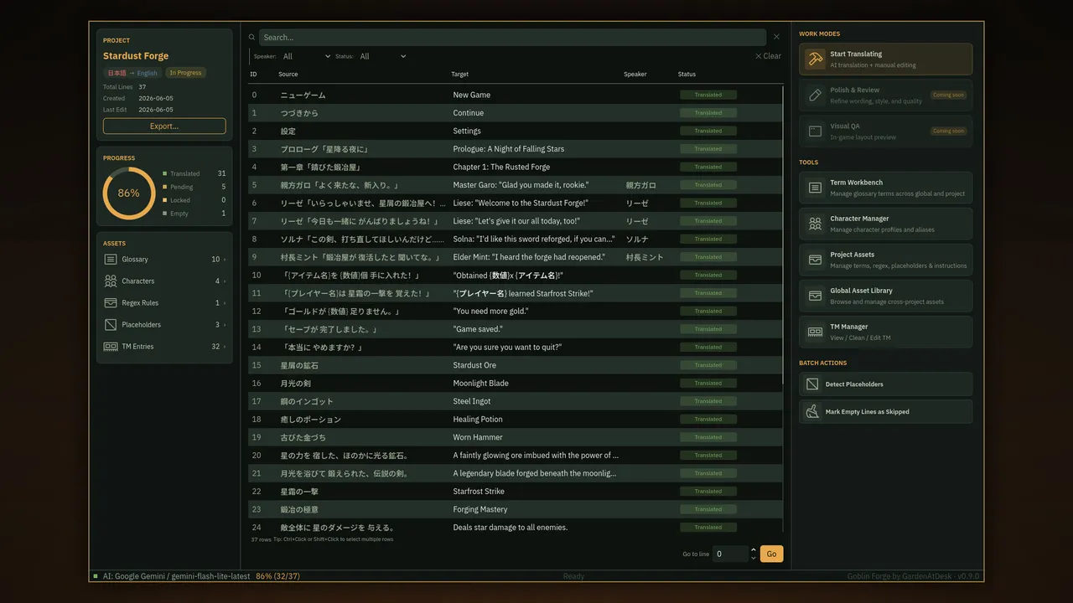The width and height of the screenshot is (1073, 603).
Task: Select row "Chapter 1: The Rusted Forge"
Action: 516,167
